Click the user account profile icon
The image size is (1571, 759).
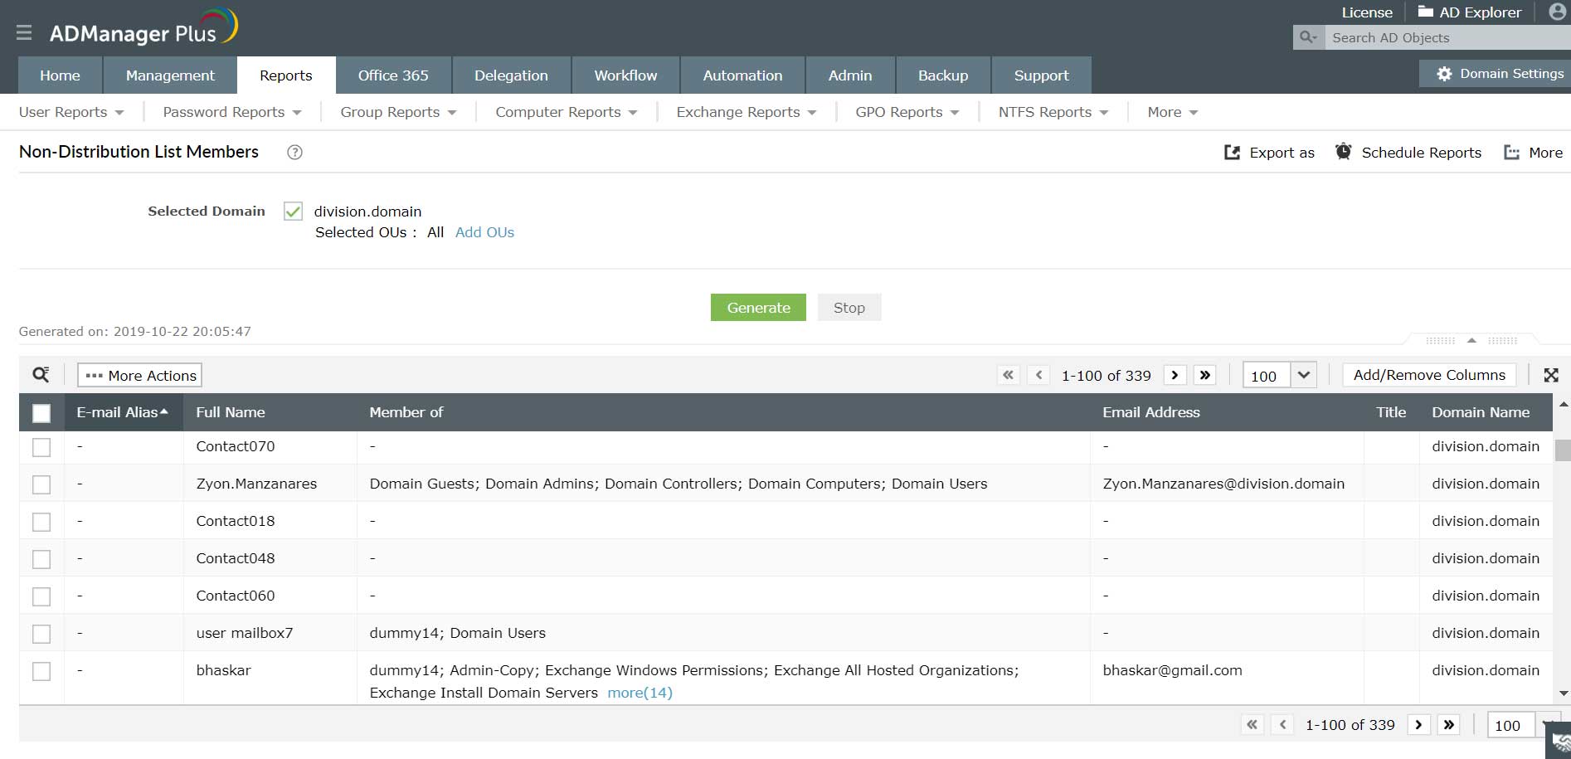[1558, 12]
